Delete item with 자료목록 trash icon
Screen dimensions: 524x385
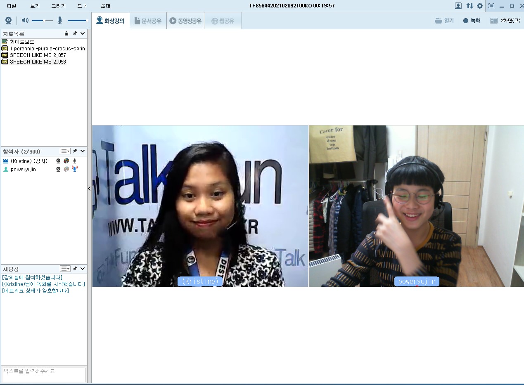[66, 33]
